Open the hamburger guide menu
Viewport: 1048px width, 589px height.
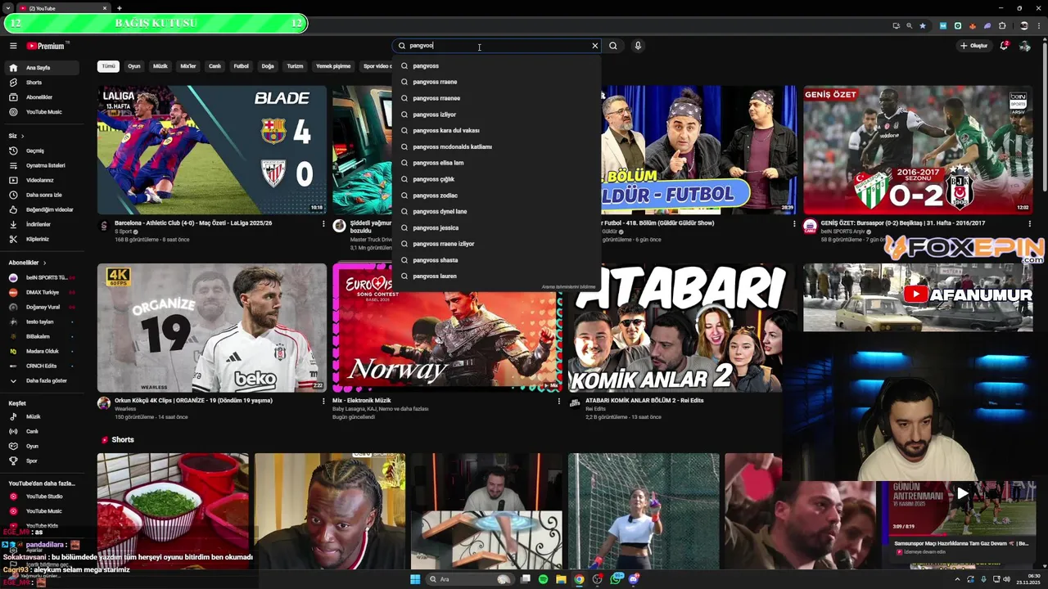13,46
